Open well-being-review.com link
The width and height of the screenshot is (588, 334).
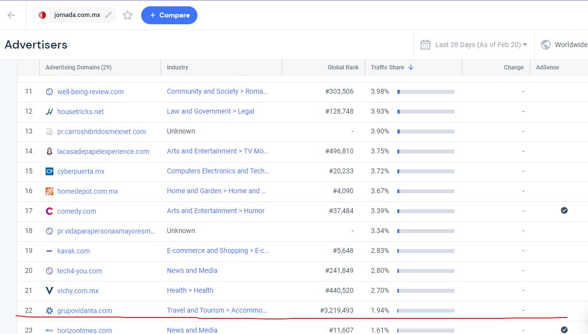(90, 92)
